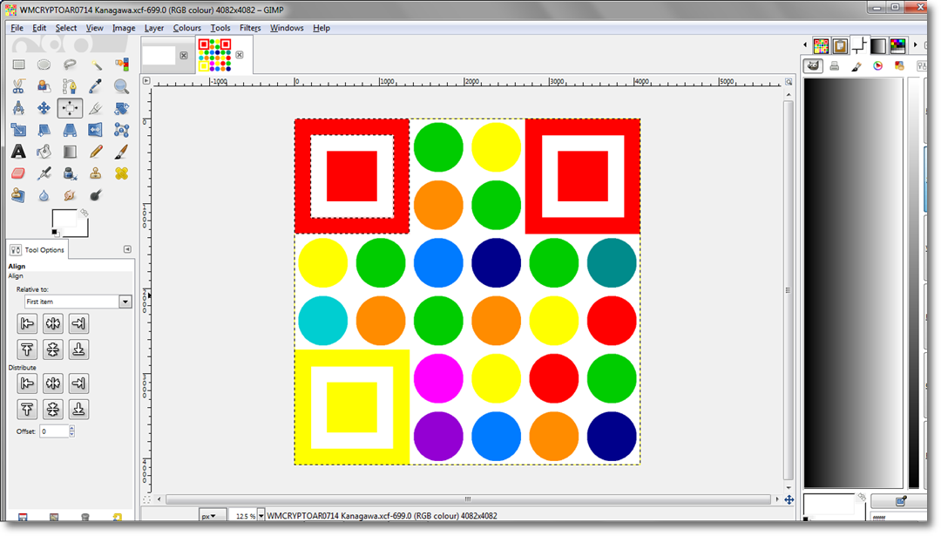941x536 pixels.
Task: Open the image menu button at ruler corner
Action: 146,80
